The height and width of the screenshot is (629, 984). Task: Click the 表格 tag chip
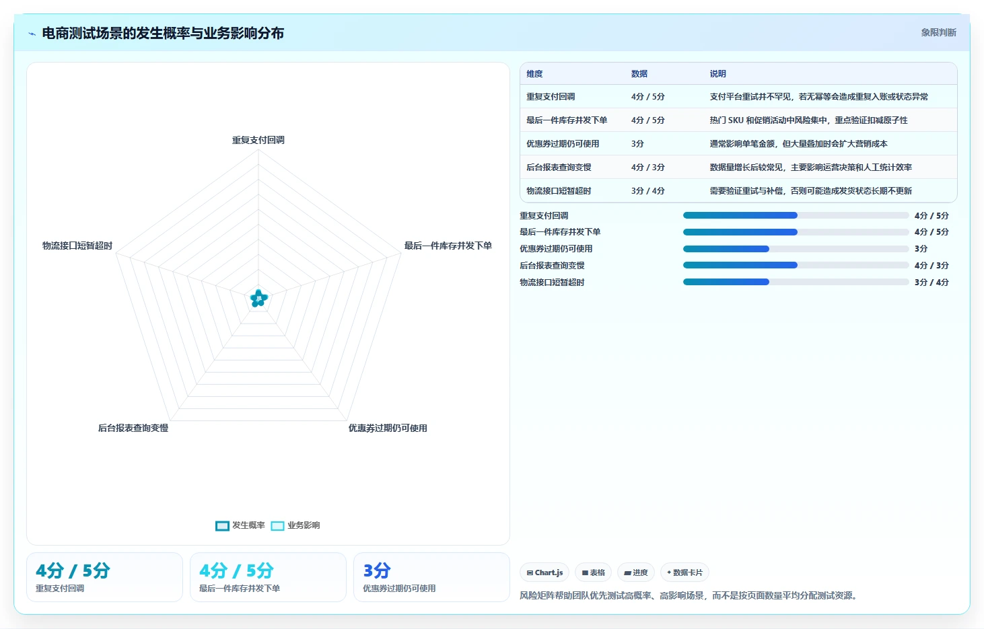[x=594, y=572]
